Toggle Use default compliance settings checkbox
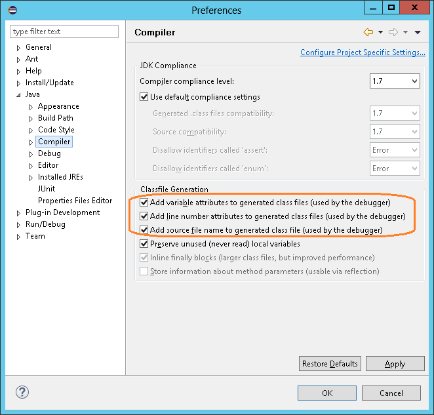 click(144, 97)
